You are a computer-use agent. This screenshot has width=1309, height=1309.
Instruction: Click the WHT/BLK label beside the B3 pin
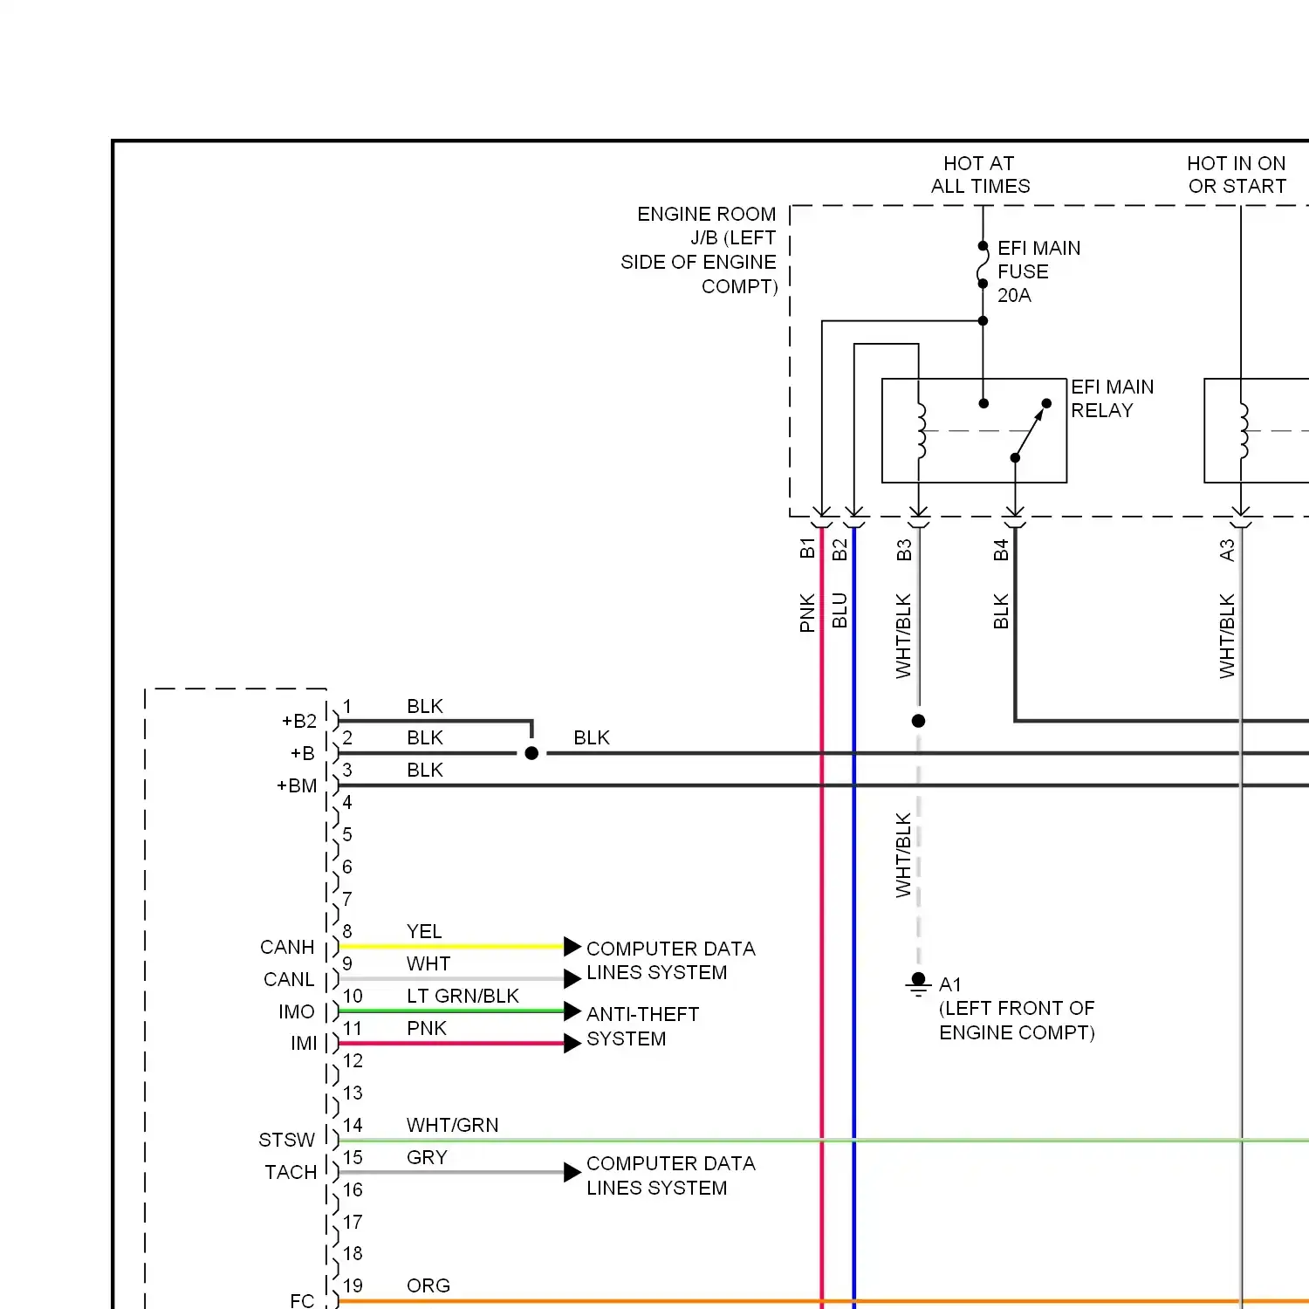click(904, 636)
